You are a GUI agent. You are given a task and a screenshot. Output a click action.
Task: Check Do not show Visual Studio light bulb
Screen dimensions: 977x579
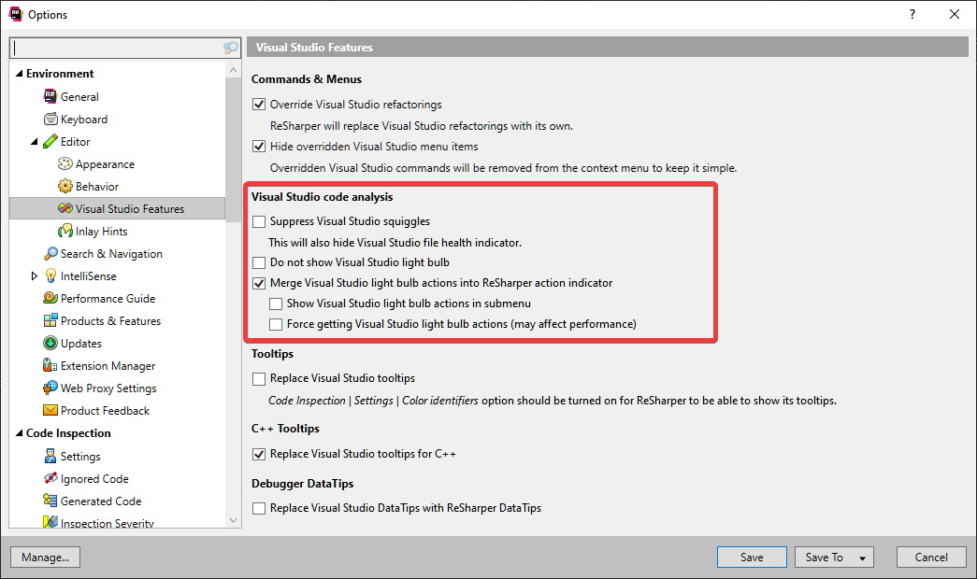(x=259, y=262)
